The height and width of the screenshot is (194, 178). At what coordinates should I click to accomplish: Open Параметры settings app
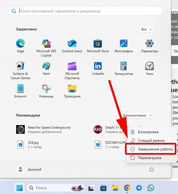[x=149, y=46]
